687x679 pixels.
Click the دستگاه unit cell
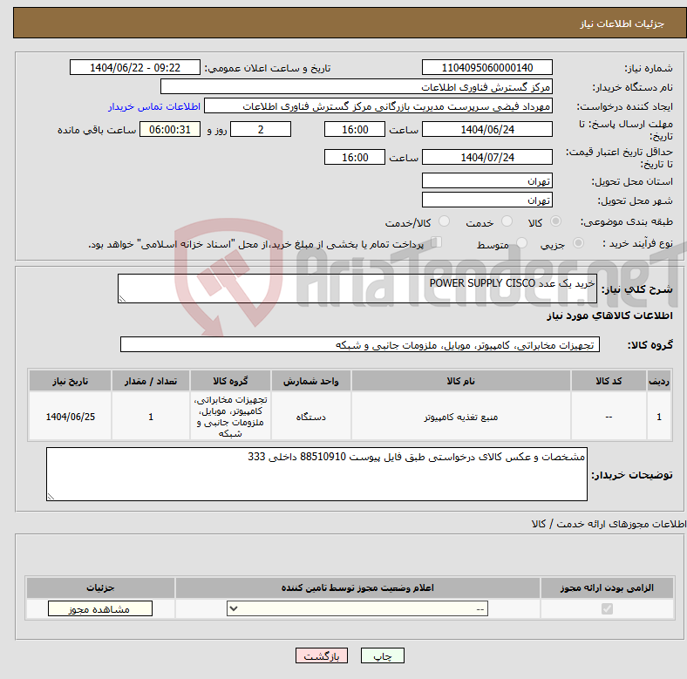[x=310, y=417]
